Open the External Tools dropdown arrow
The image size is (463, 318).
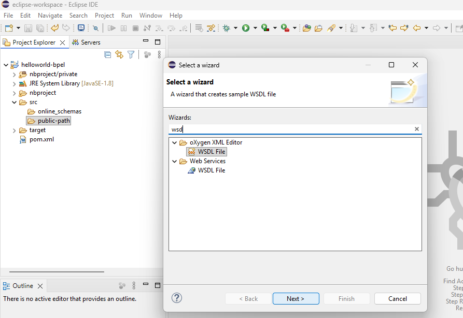pos(294,28)
